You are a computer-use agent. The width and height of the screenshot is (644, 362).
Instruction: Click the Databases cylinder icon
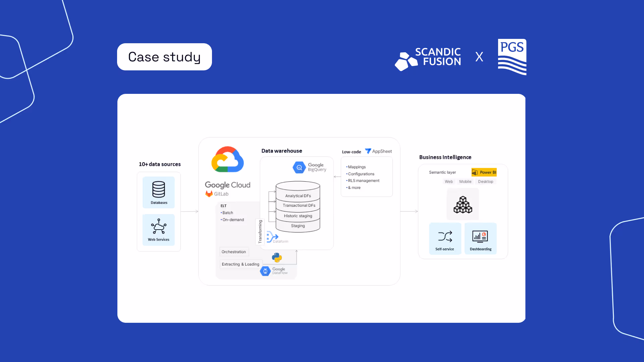[159, 189]
